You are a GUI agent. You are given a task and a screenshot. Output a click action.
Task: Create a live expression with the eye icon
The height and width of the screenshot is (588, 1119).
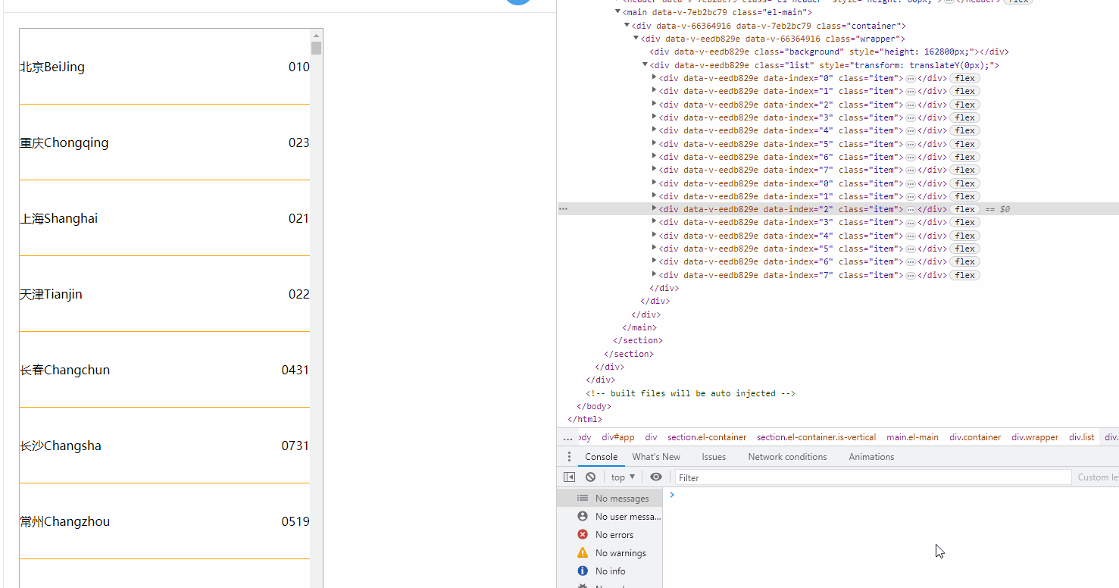pyautogui.click(x=656, y=477)
